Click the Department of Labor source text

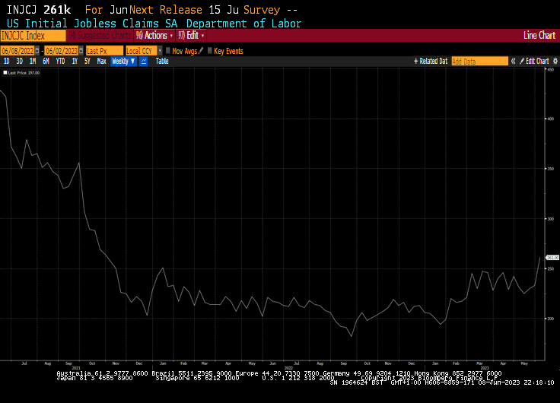[244, 24]
